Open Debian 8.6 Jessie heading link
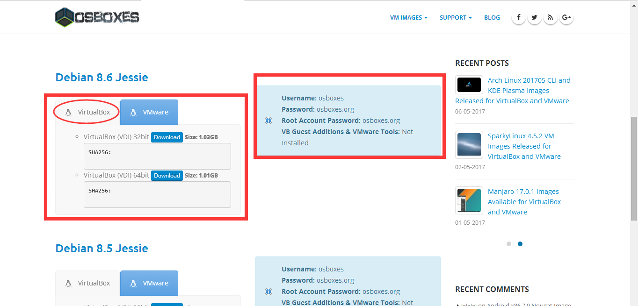Screen dimensions: 638x306 pyautogui.click(x=101, y=78)
